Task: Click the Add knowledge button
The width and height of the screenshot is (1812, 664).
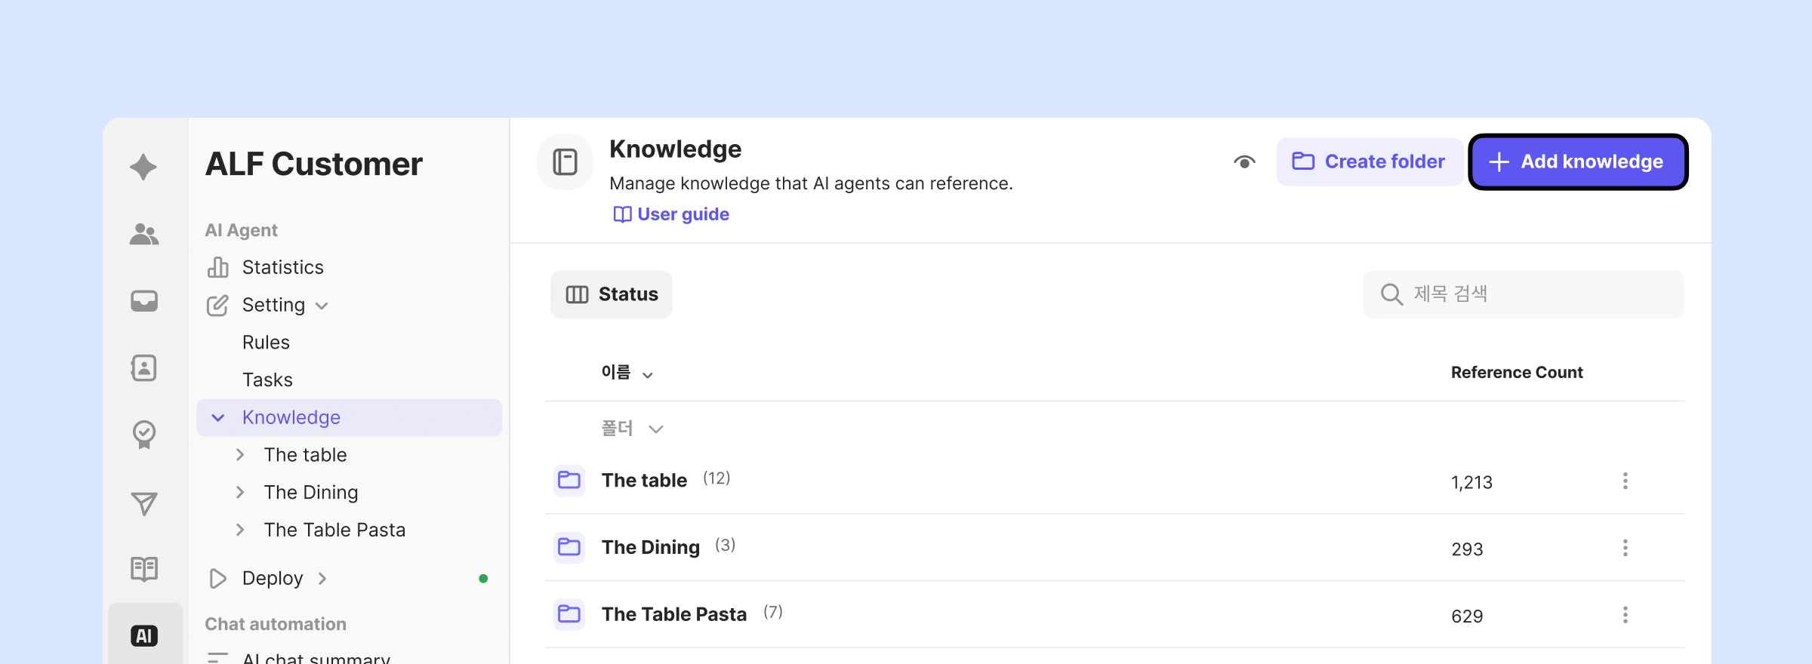Action: coord(1577,162)
